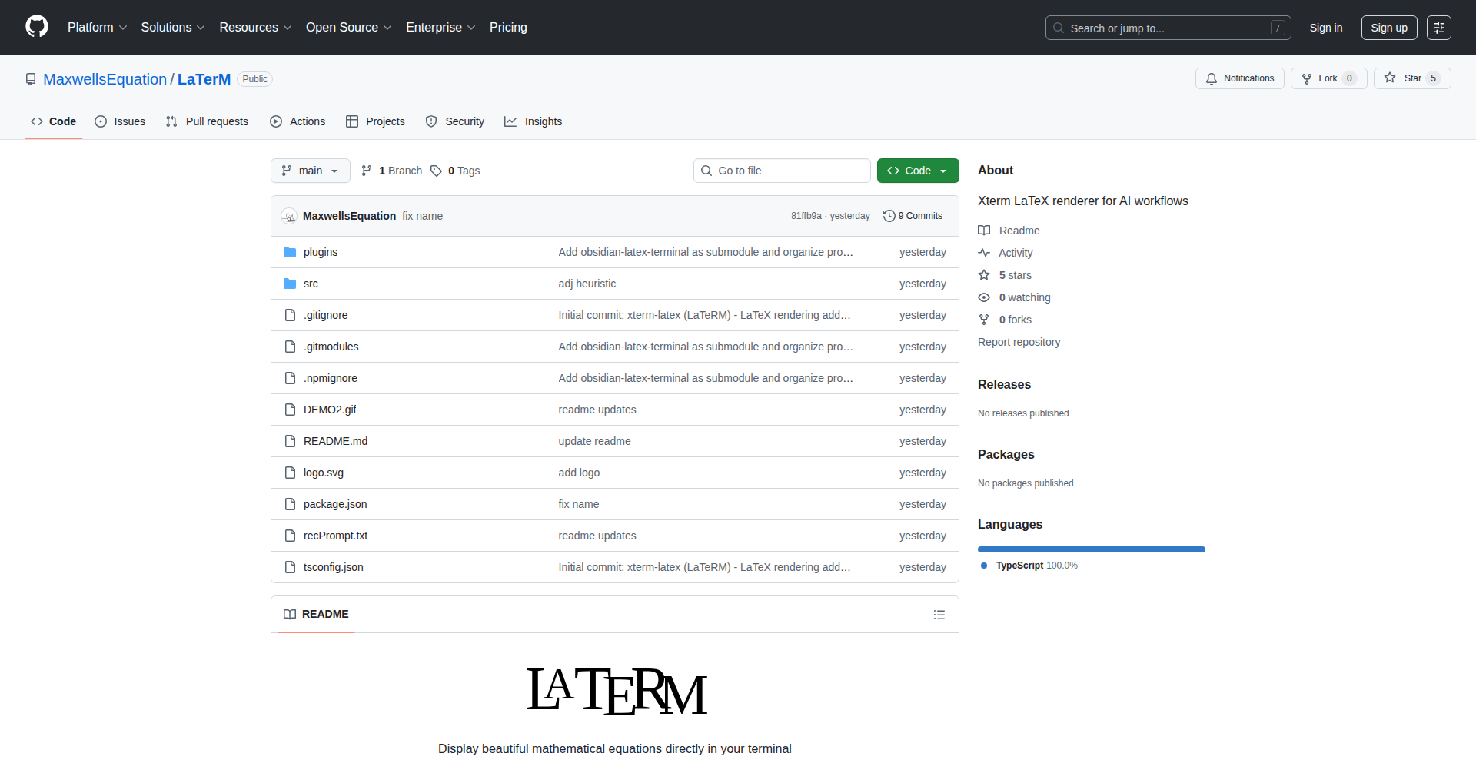Select the README tab header

316,614
